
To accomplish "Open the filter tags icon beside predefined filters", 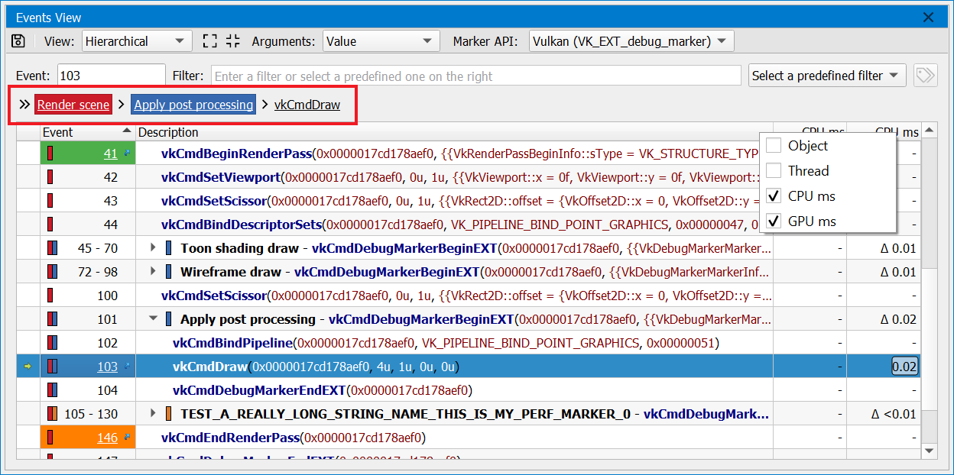I will point(925,75).
